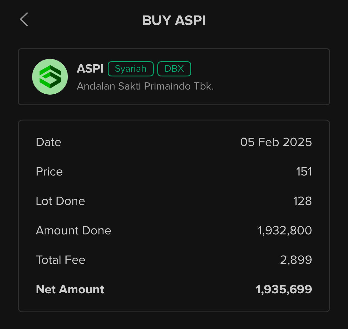348x329 pixels.
Task: Click the green ASPI company logo
Action: pyautogui.click(x=50, y=77)
